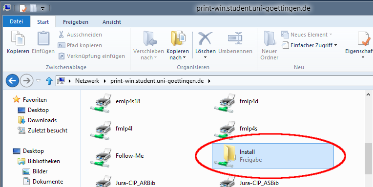Click the Back navigation arrow
The height and width of the screenshot is (187, 373).
coord(12,81)
